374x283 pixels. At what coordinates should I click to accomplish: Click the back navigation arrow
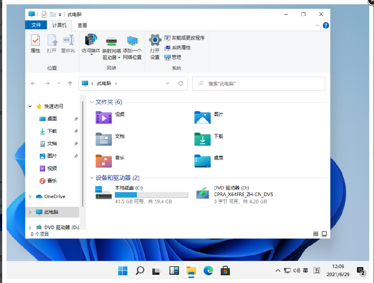[33, 84]
